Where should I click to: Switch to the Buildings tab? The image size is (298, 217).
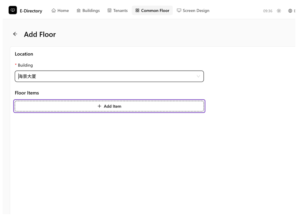tap(88, 10)
